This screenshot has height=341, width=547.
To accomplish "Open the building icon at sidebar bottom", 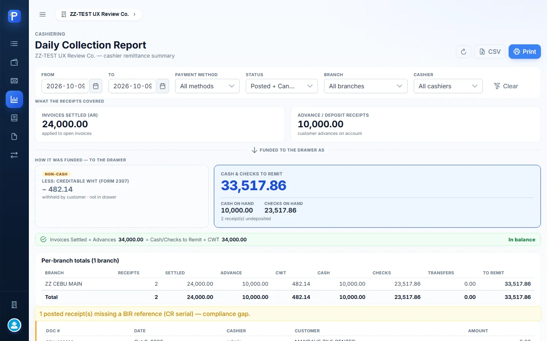I will coord(14,305).
